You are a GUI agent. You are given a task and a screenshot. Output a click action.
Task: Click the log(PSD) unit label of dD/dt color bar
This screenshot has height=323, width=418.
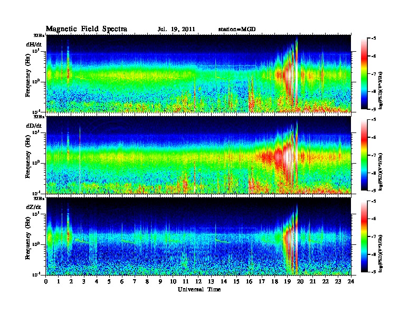[x=381, y=172]
